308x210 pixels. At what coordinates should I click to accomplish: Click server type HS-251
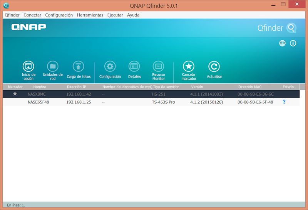click(159, 94)
